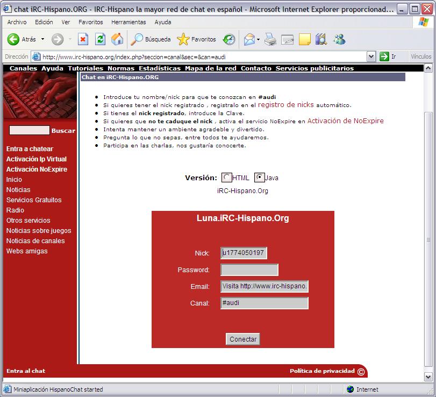436x397 pixels.
Task: Open the Mail envelope icon
Action: point(249,39)
